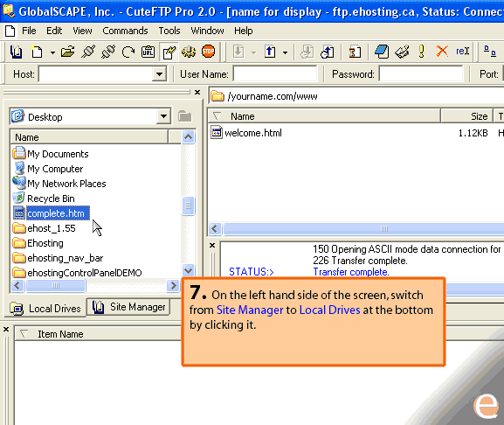Click the open folder toolbar icon
The width and height of the screenshot is (504, 425).
(x=68, y=52)
